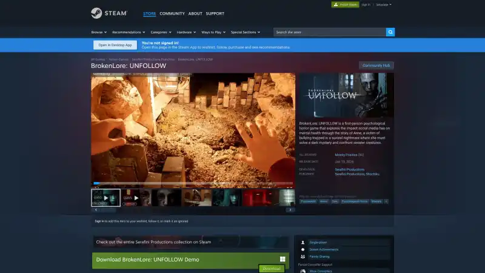
Task: Open the language selector dropdown
Action: (x=384, y=4)
